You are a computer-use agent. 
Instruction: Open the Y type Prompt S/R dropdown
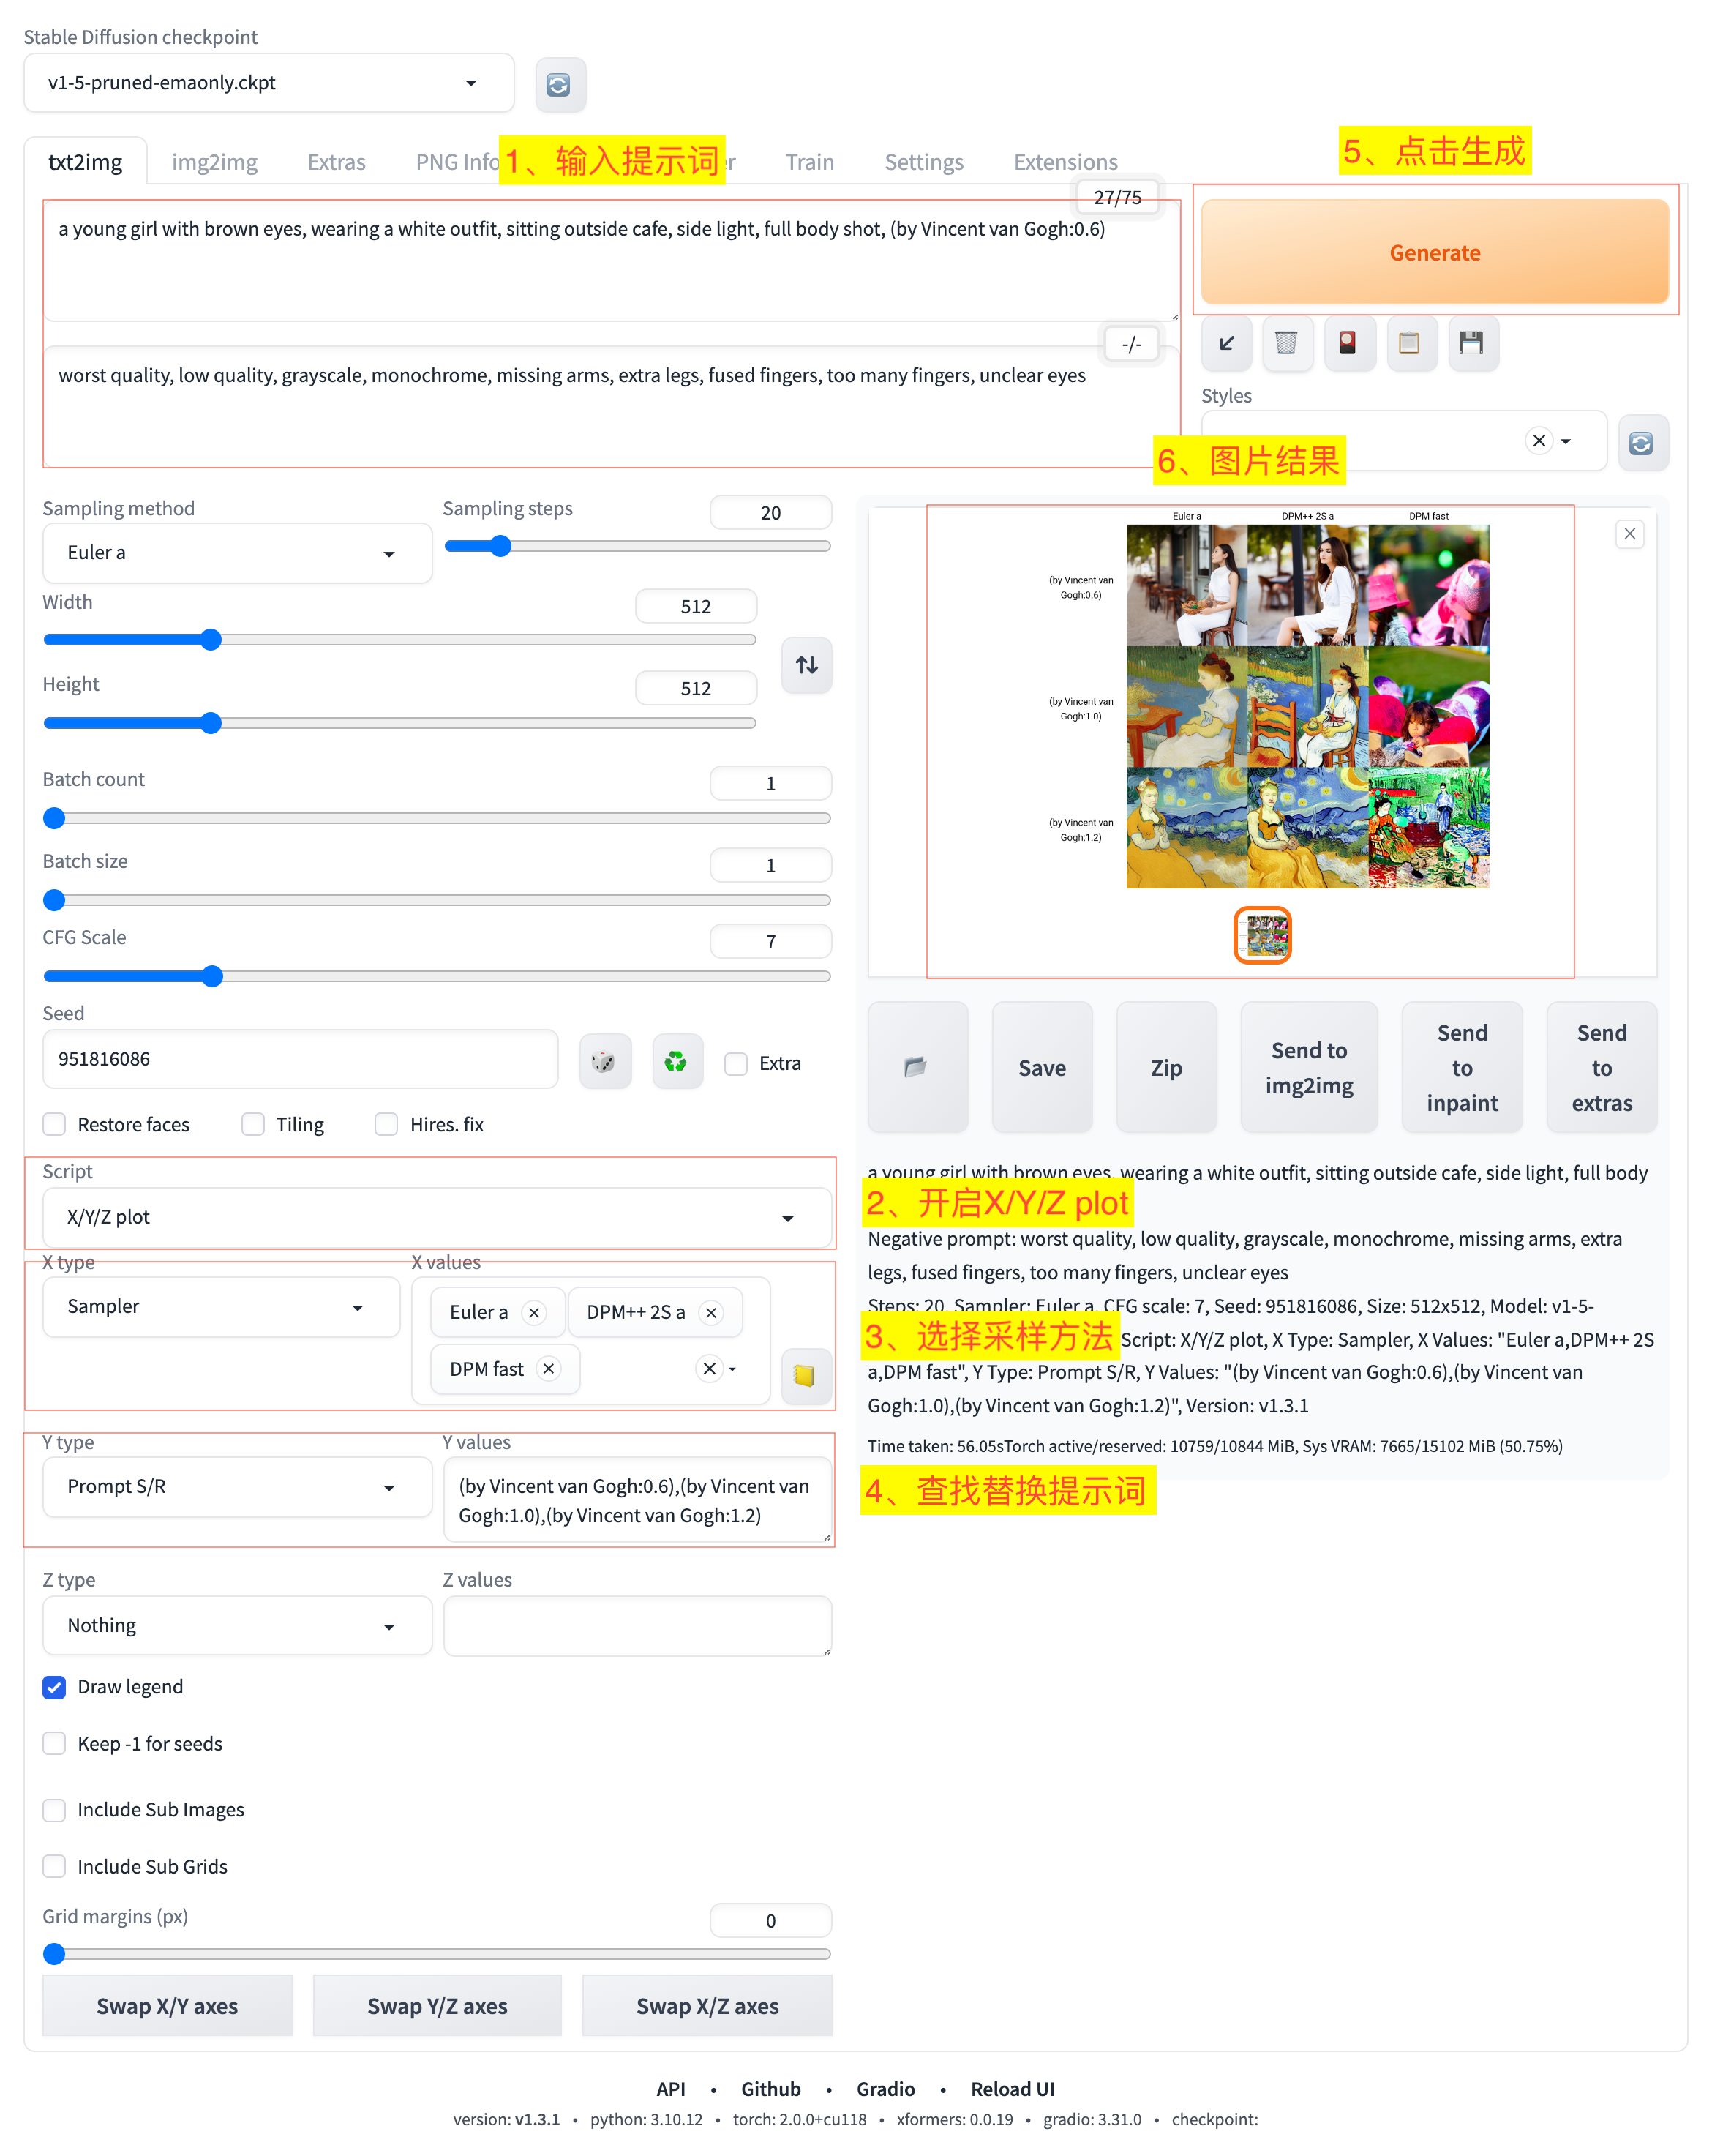pyautogui.click(x=237, y=1487)
